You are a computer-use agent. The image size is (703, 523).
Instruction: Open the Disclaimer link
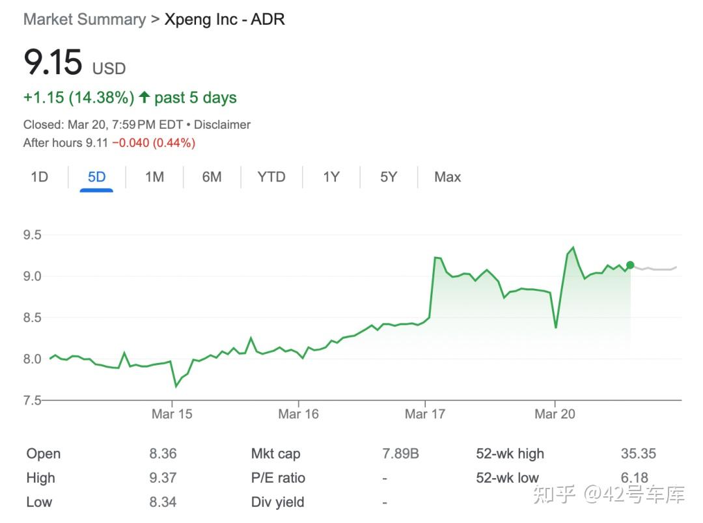(x=222, y=124)
